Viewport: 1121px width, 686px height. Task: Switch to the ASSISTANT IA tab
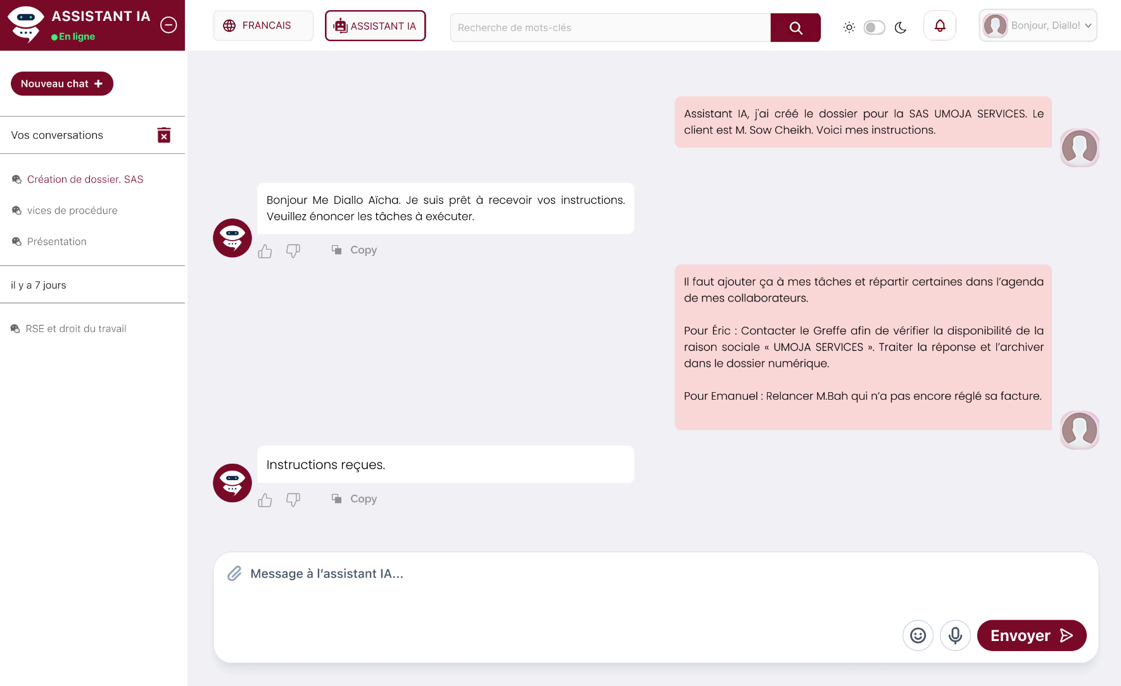click(375, 26)
